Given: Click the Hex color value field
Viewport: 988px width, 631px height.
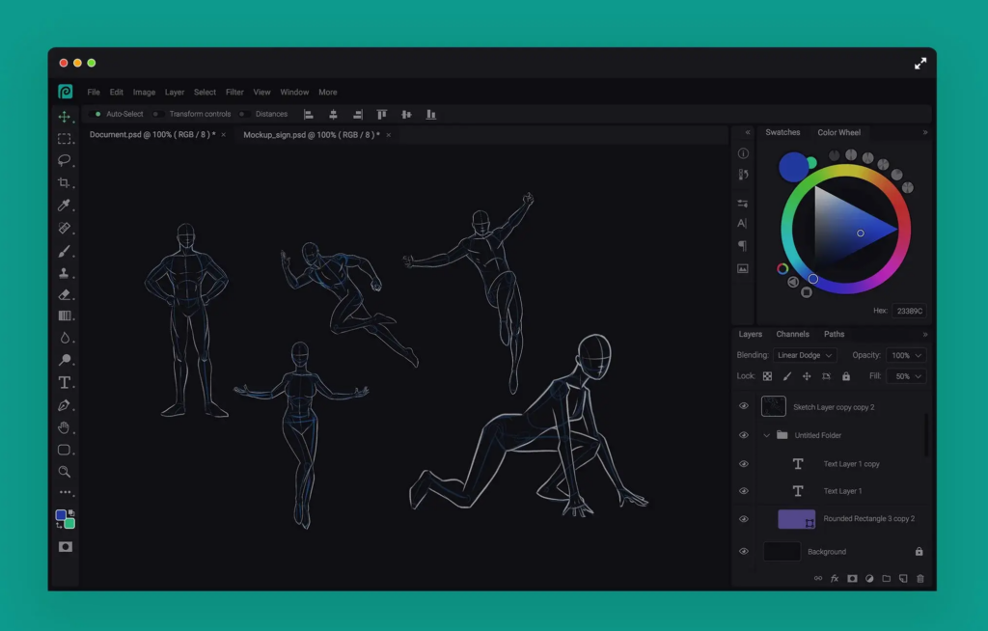Looking at the screenshot, I should [x=909, y=311].
